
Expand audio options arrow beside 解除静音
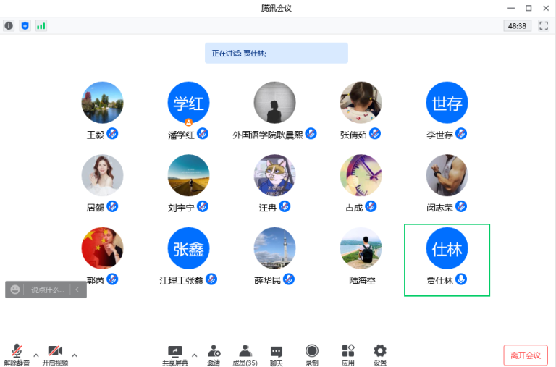36,355
